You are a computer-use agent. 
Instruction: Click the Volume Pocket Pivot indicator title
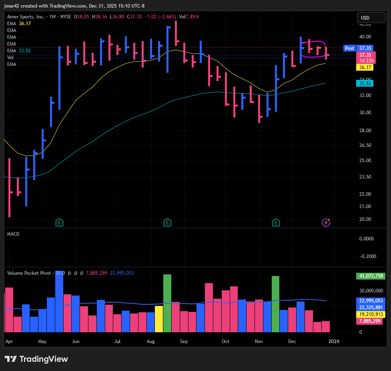tap(29, 273)
